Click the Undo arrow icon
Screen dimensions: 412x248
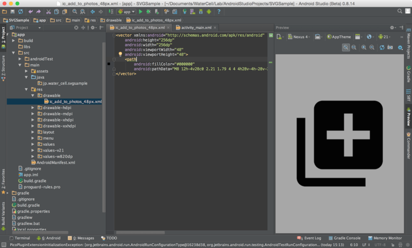pyautogui.click(x=30, y=11)
